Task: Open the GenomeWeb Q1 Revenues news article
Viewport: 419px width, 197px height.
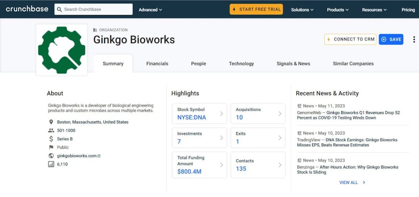Action: click(348, 115)
